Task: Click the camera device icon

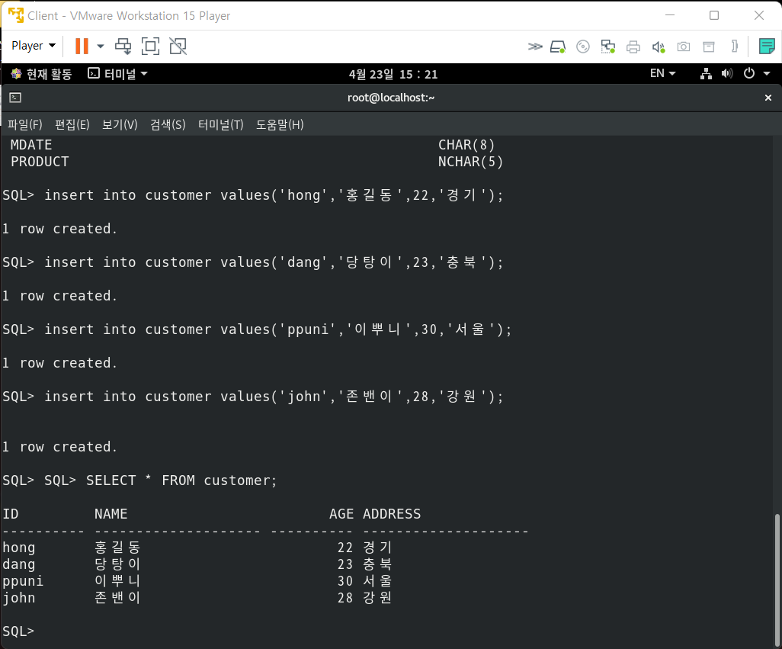Action: (683, 47)
